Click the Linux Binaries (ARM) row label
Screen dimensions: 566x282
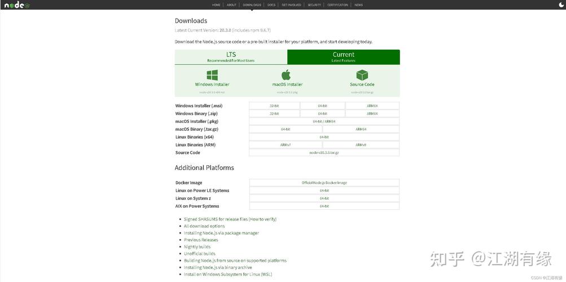tap(195, 144)
